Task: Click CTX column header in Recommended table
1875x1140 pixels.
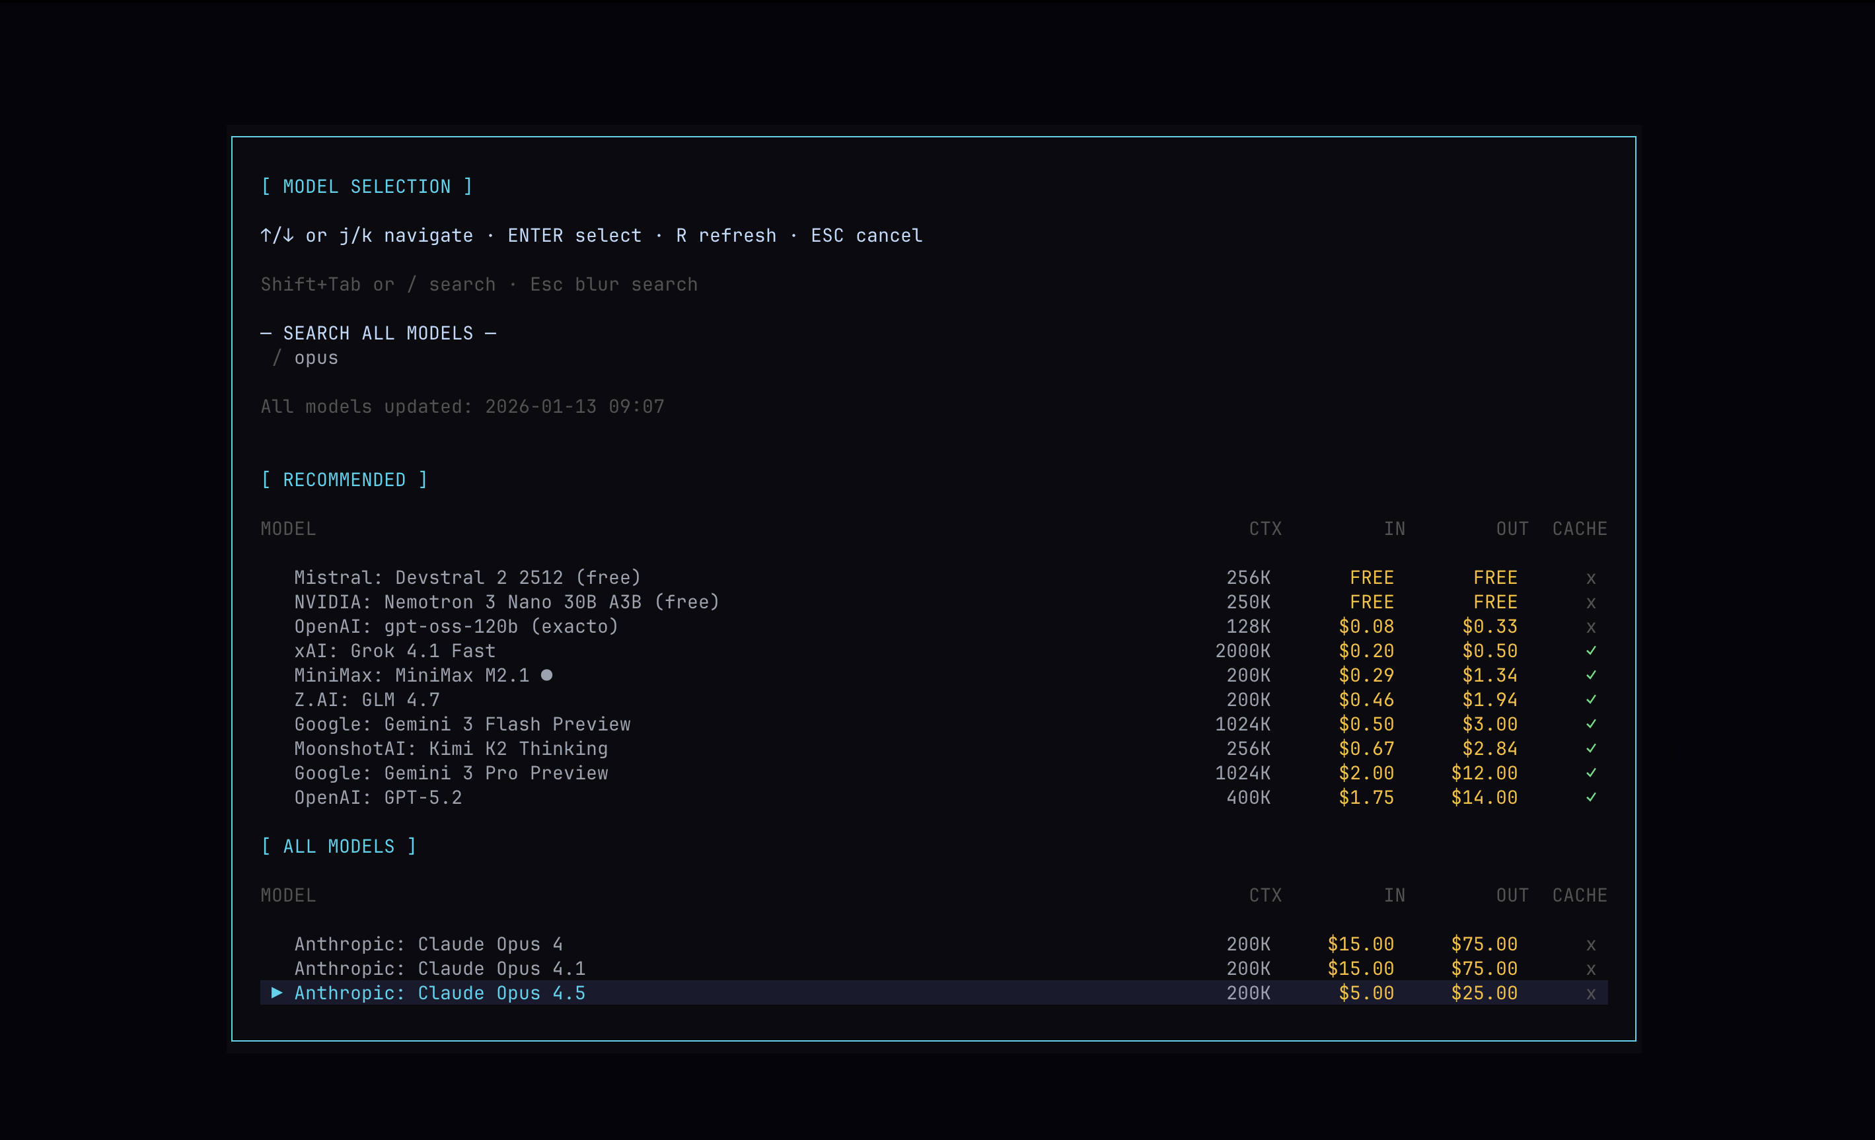Action: click(1265, 528)
